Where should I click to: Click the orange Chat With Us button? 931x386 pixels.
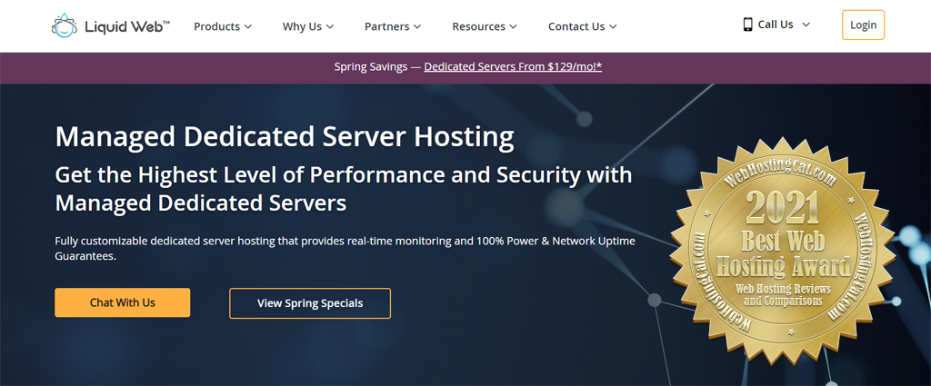click(123, 302)
